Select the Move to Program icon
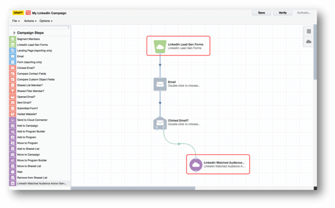The width and height of the screenshot is (335, 208). 13,143
